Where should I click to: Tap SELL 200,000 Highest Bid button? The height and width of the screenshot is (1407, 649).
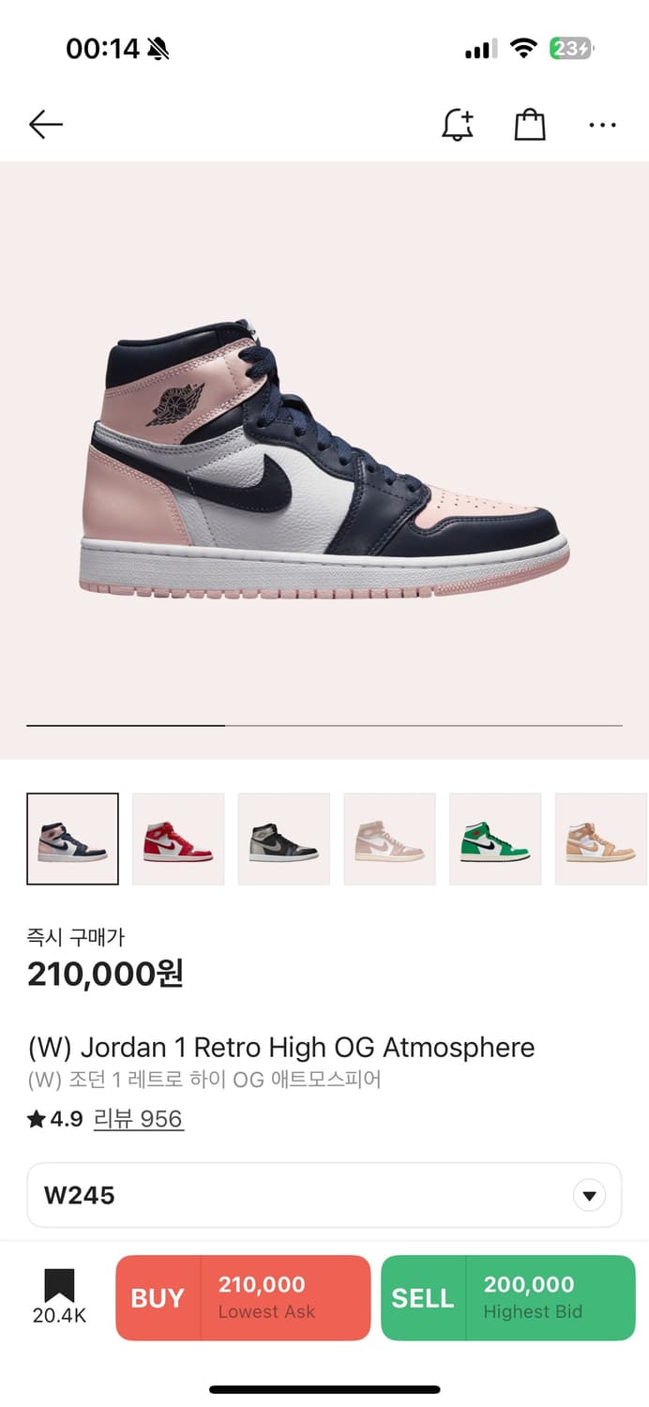pyautogui.click(x=508, y=1297)
